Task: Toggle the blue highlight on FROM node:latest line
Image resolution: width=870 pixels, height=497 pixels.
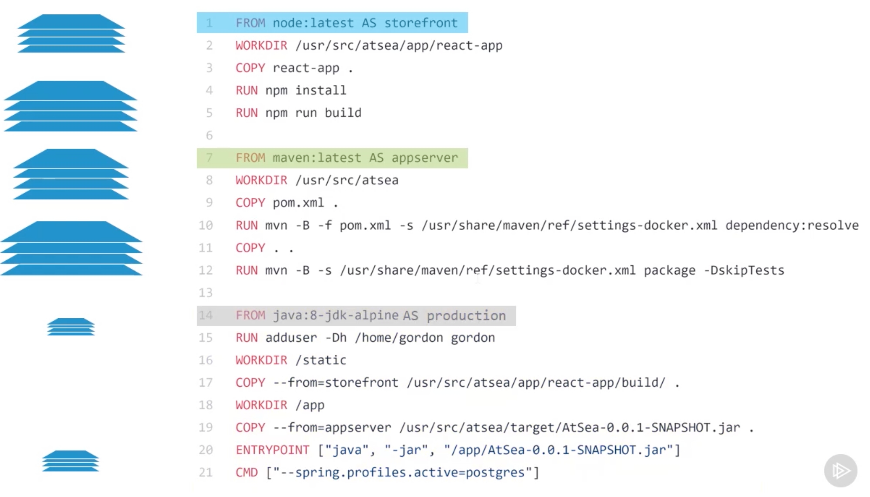Action: [332, 23]
